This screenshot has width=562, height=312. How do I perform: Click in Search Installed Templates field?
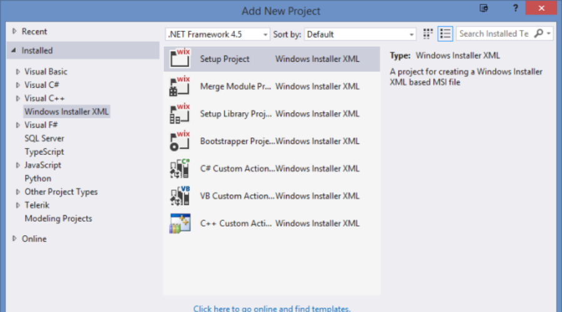[495, 34]
